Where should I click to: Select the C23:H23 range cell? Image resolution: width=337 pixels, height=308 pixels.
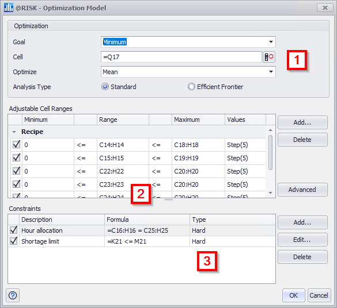point(123,185)
